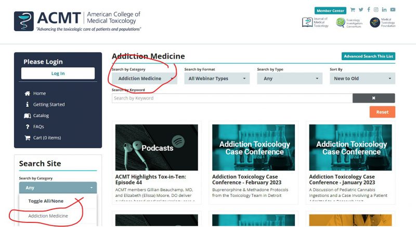Image resolution: width=416 pixels, height=227 pixels.
Task: Expand the Search by Format dropdown
Action: coord(217,79)
